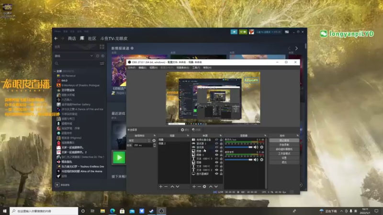Open the gear beside 新情报速递 in Steam
Viewport: 383px width, 215px height.
point(132,48)
